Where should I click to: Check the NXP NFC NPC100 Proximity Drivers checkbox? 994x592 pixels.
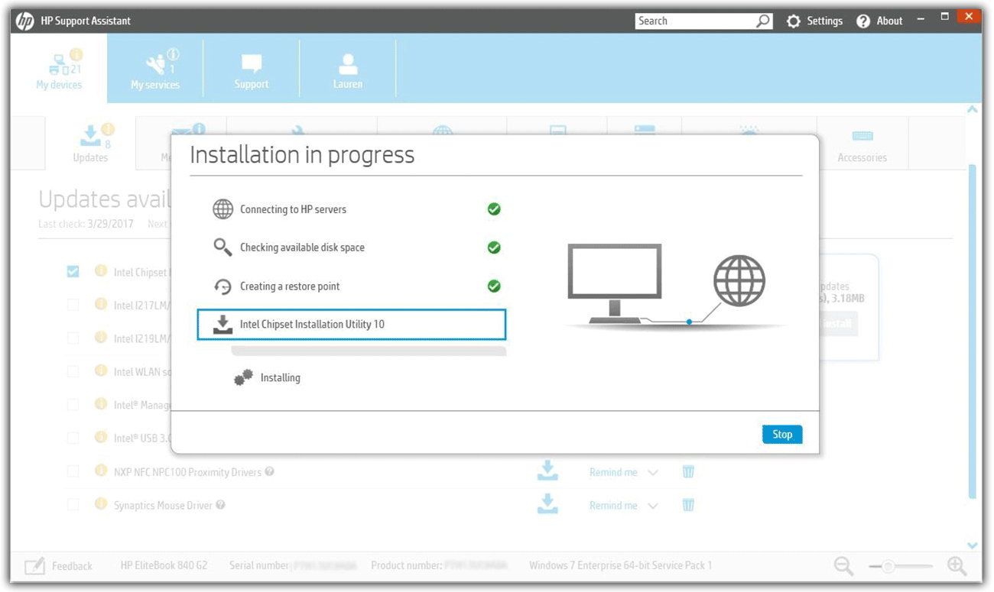[73, 471]
